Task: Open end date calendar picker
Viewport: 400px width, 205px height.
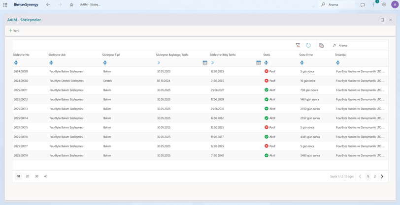Action: 259,62
